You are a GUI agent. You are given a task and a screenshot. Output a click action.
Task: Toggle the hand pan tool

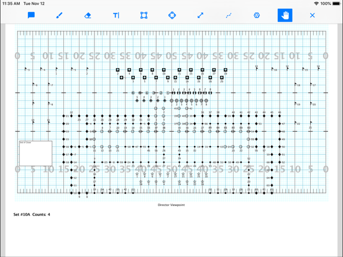tap(285, 16)
